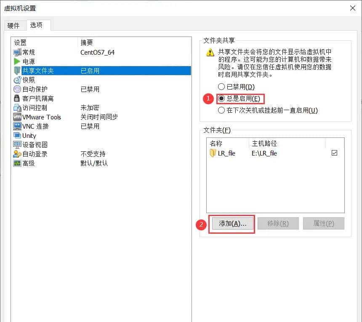This screenshot has width=362, height=322.
Task: Click the General (常规) settings icon
Action: (17, 53)
